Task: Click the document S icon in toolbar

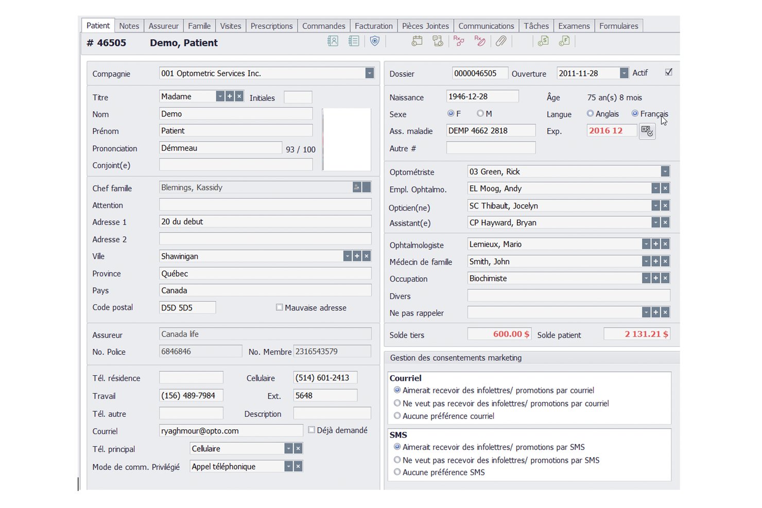Action: 543,41
